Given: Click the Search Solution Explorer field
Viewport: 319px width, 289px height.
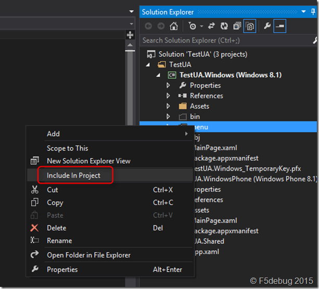Looking at the screenshot, I should point(224,40).
